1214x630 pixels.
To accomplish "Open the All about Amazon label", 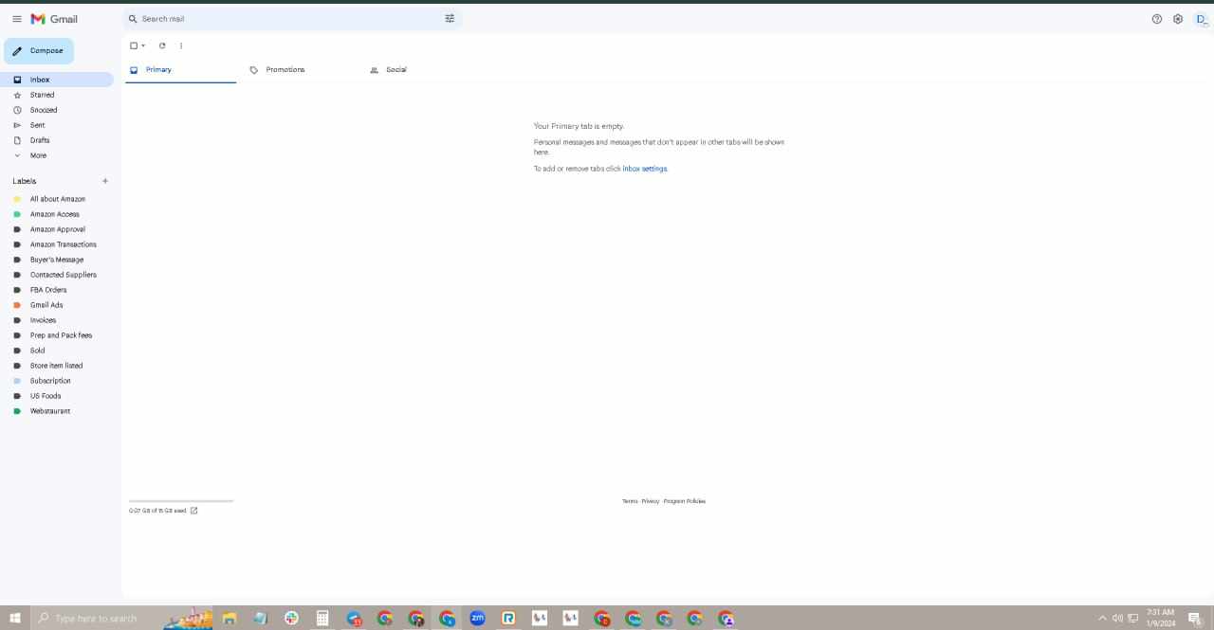I will (57, 199).
